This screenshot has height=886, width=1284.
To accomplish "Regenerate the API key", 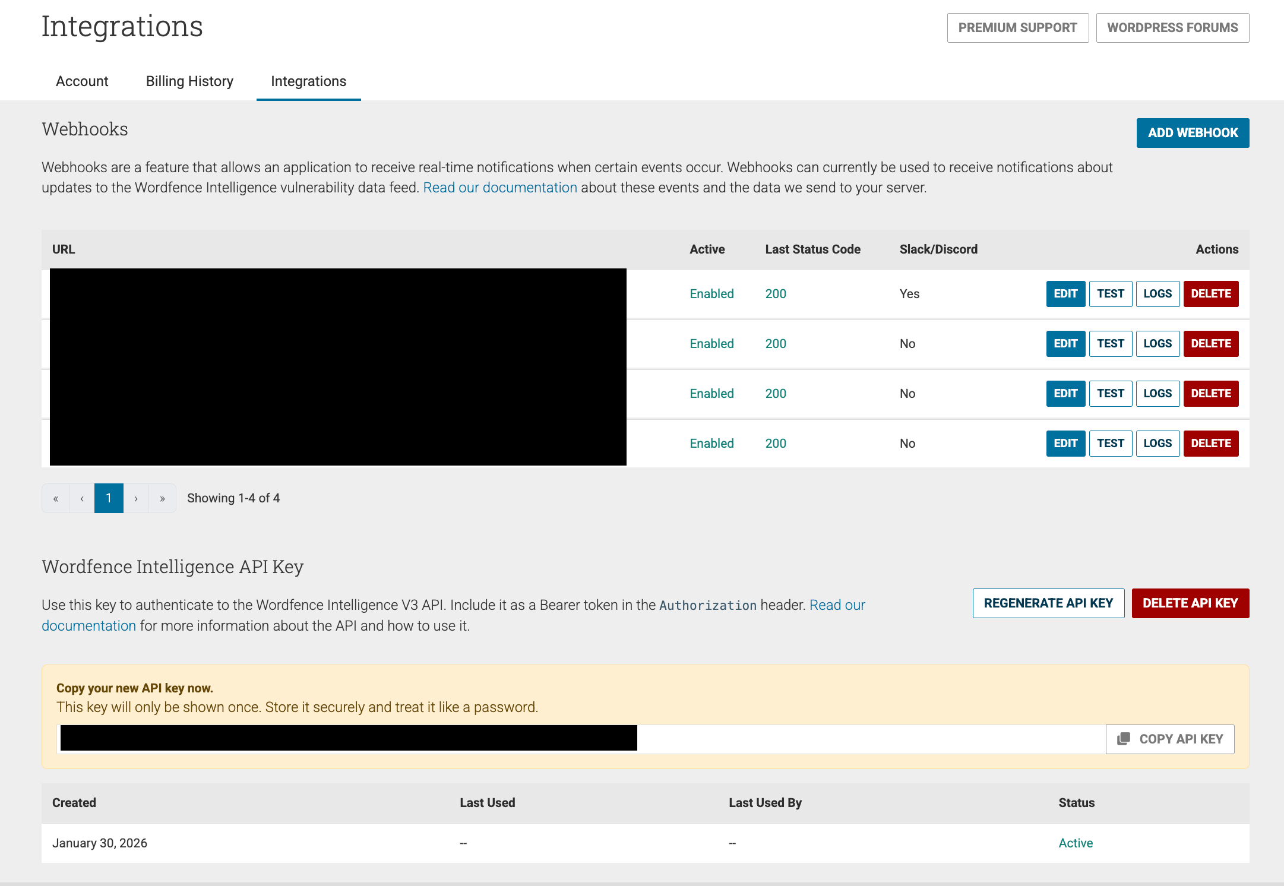I will 1048,603.
